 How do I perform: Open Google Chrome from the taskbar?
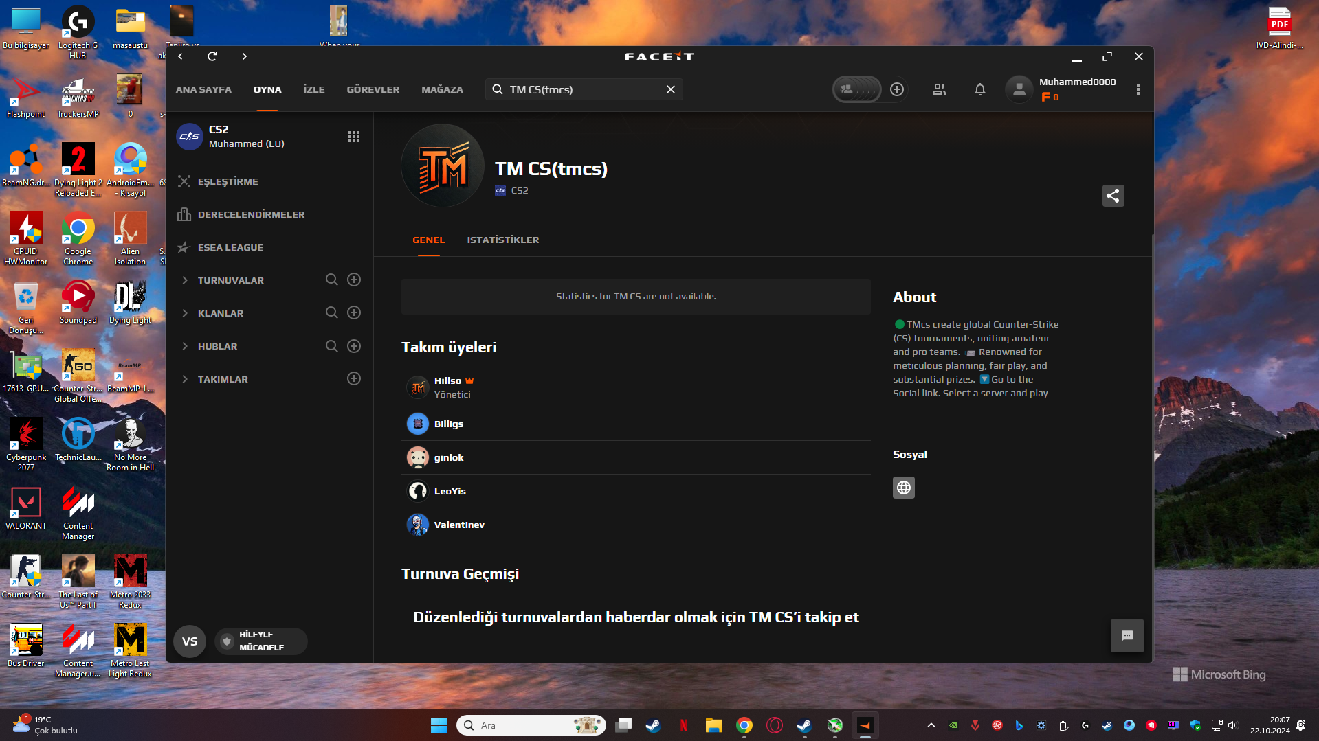coord(744,725)
